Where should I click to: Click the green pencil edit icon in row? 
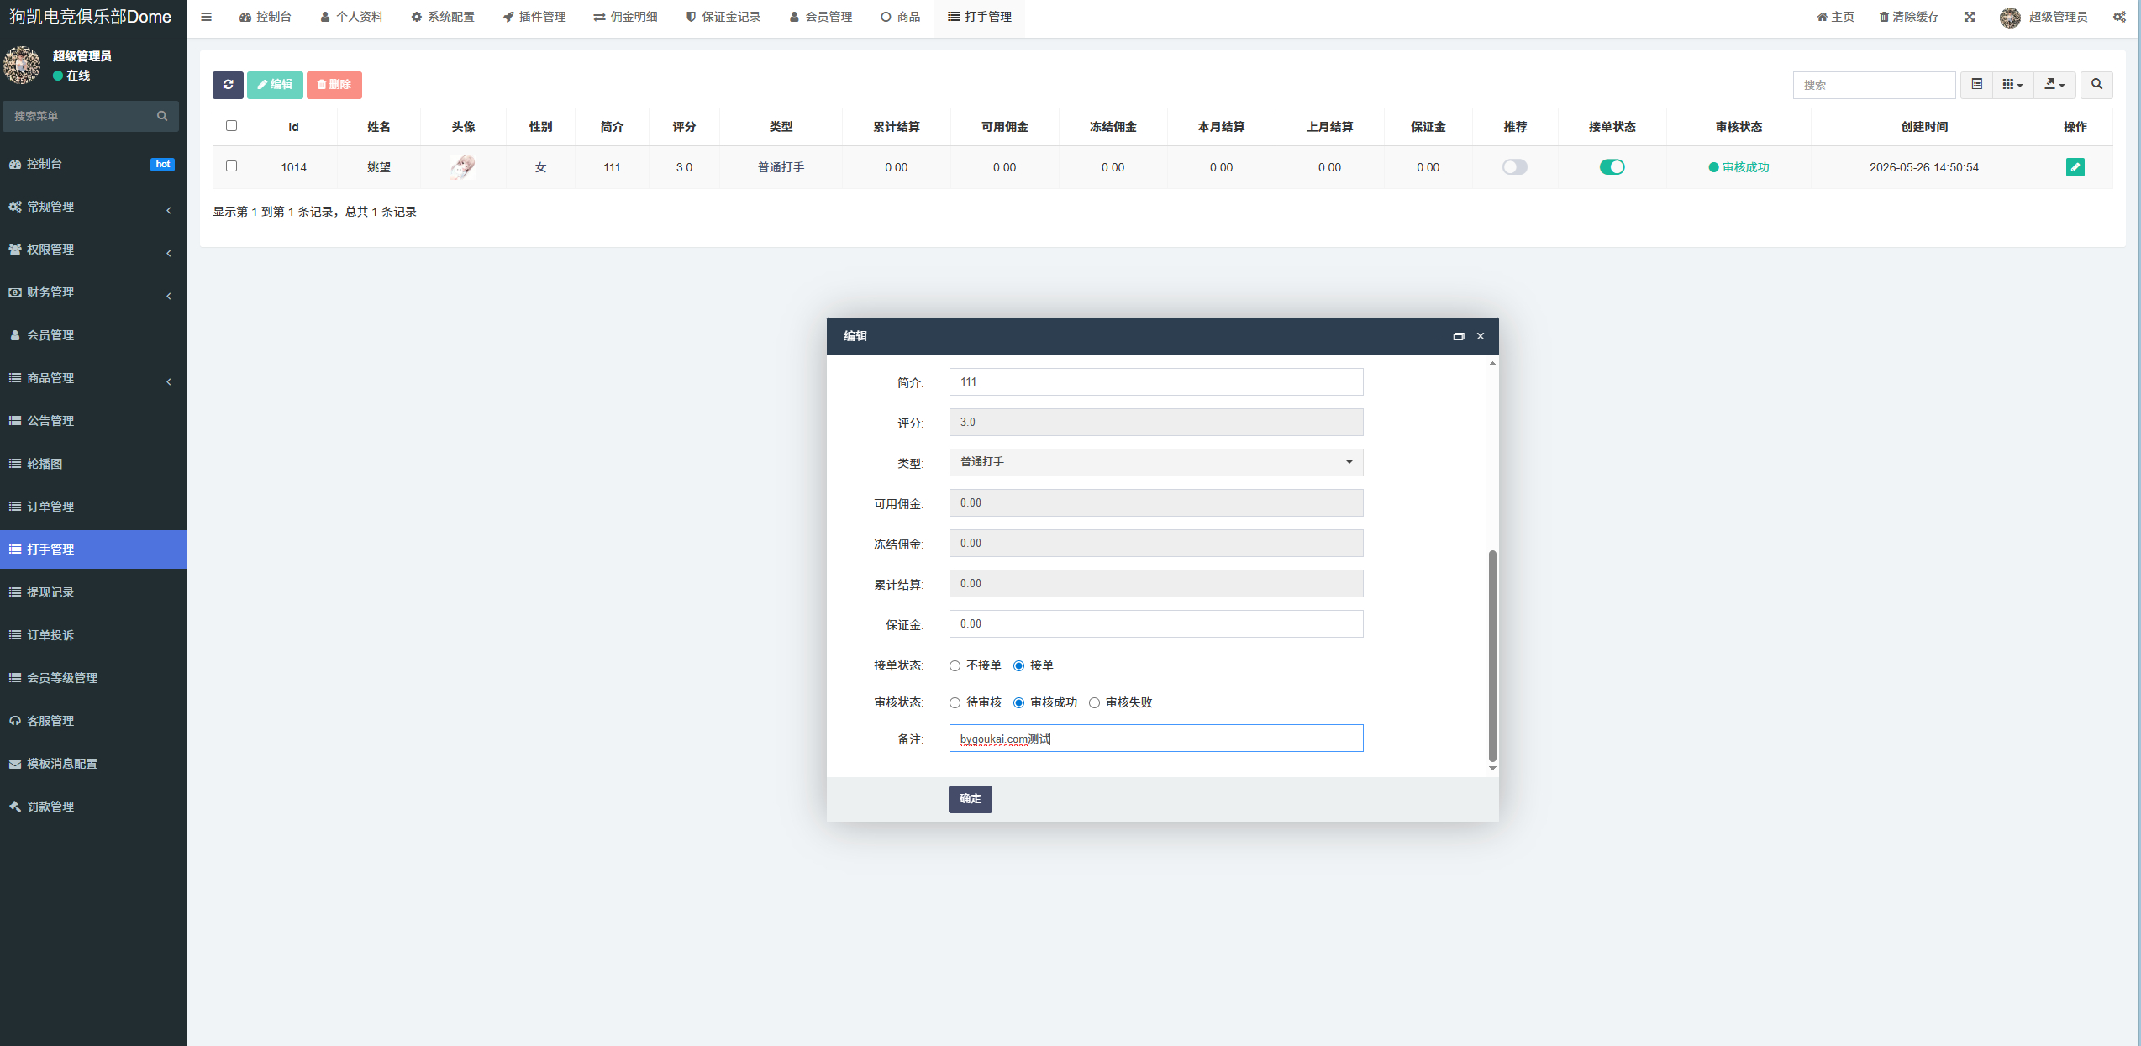click(2075, 167)
